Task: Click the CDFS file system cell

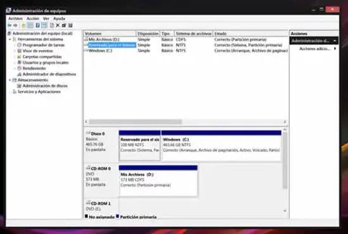Action: click(x=181, y=39)
